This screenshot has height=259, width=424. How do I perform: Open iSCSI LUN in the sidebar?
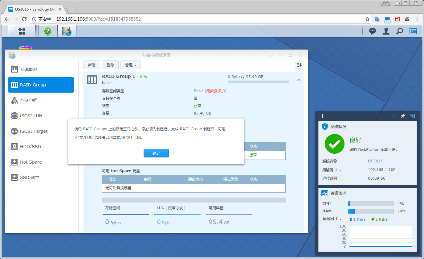[x=41, y=116]
